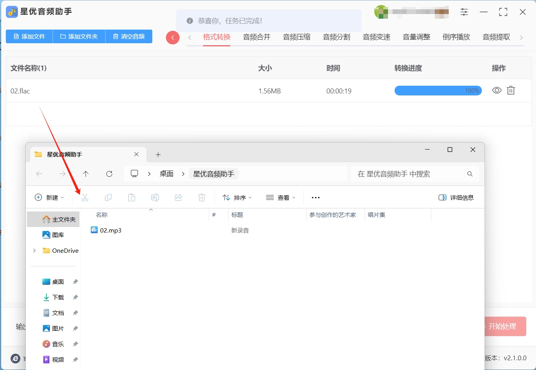Image resolution: width=536 pixels, height=370 pixels.
Task: Click the 添加文件夹 button
Action: [x=79, y=36]
